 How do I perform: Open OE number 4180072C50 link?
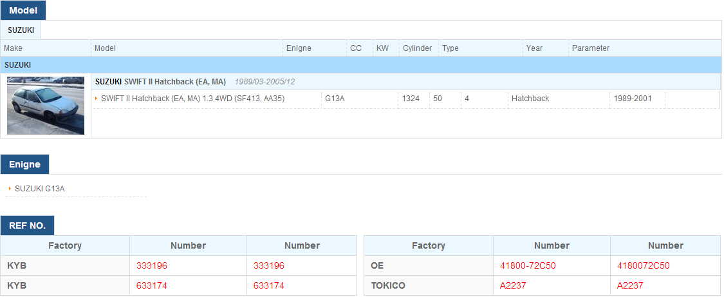point(643,265)
